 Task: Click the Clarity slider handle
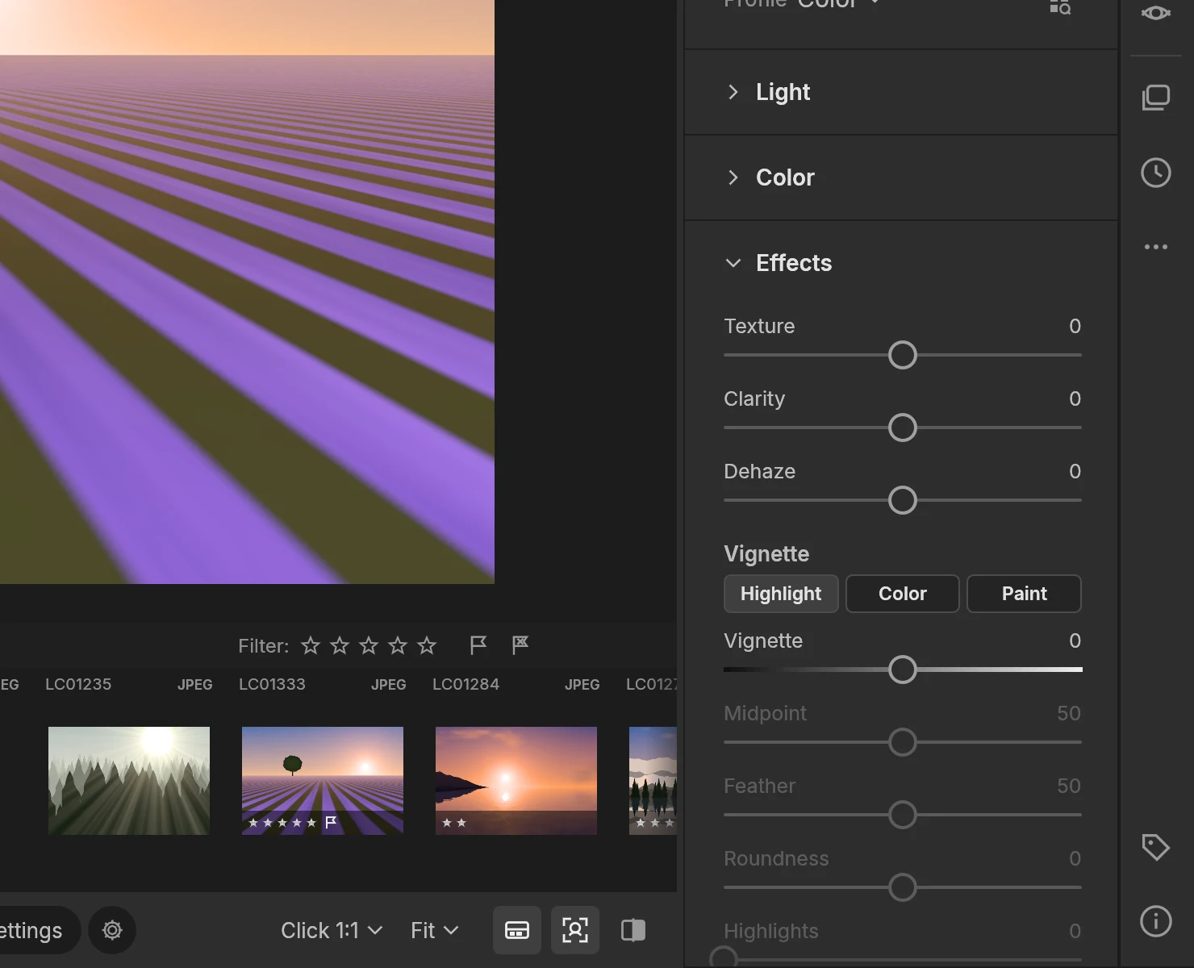pos(903,428)
